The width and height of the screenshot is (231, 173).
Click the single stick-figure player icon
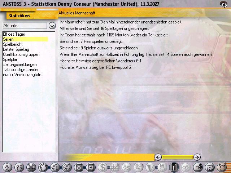(x=7, y=167)
